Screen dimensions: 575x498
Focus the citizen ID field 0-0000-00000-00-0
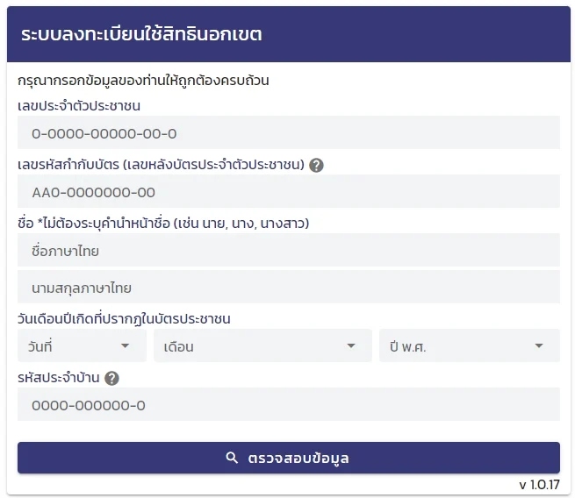click(288, 134)
